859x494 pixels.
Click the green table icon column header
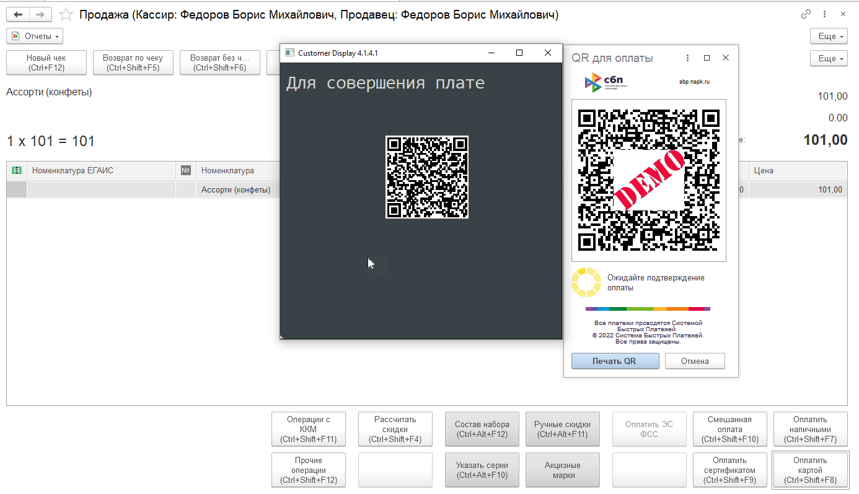tap(17, 170)
